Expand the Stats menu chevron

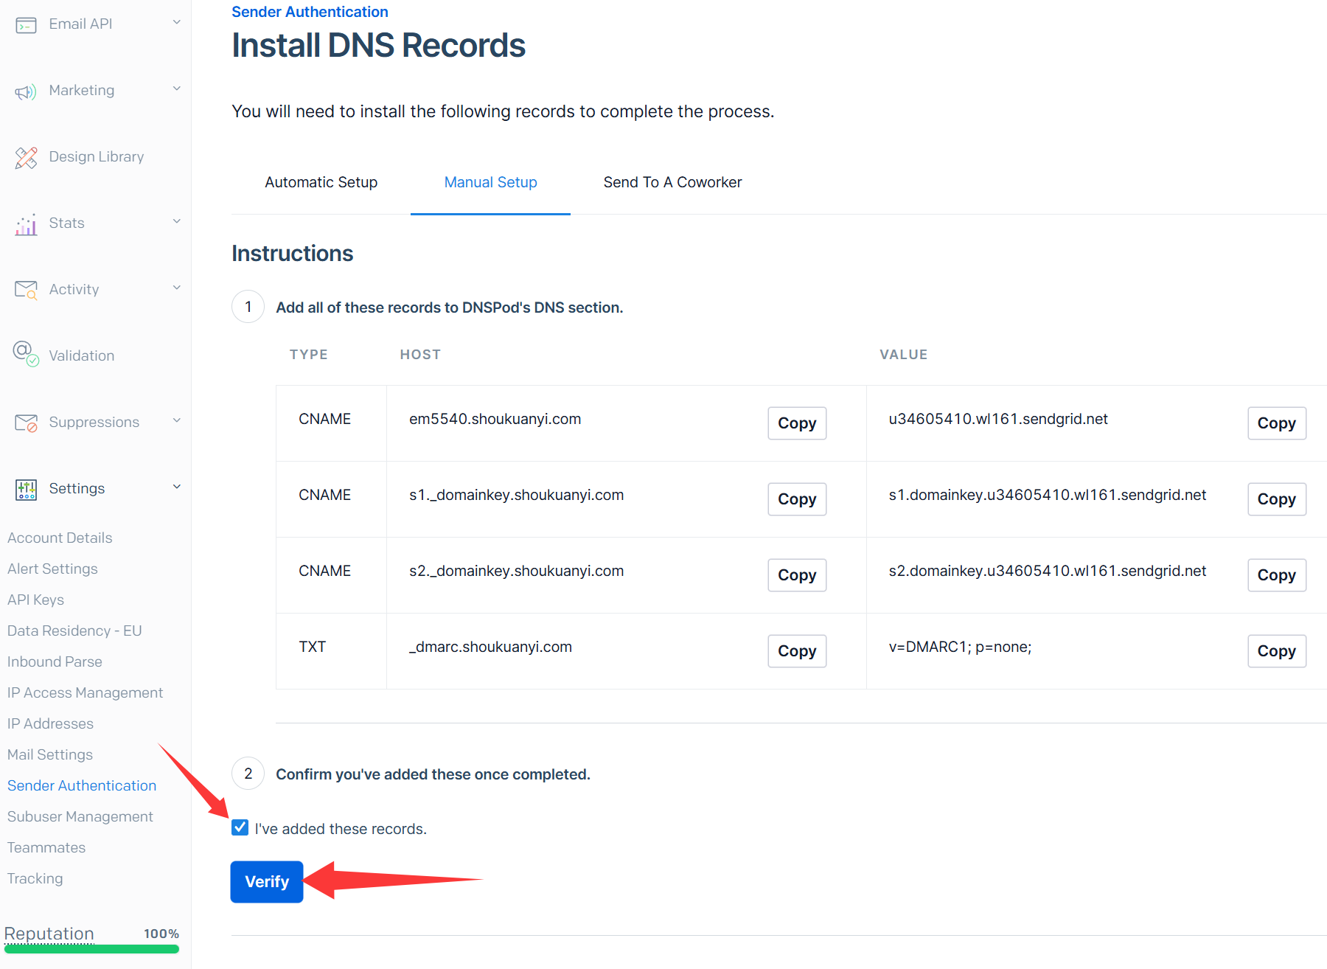[177, 222]
